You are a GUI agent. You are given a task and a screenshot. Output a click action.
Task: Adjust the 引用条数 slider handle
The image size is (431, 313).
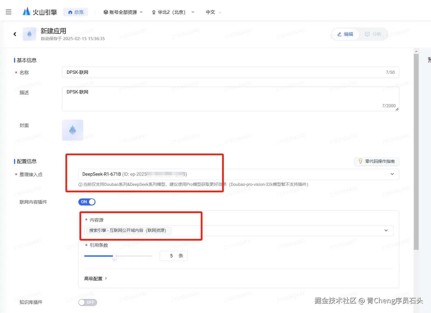coord(114,256)
